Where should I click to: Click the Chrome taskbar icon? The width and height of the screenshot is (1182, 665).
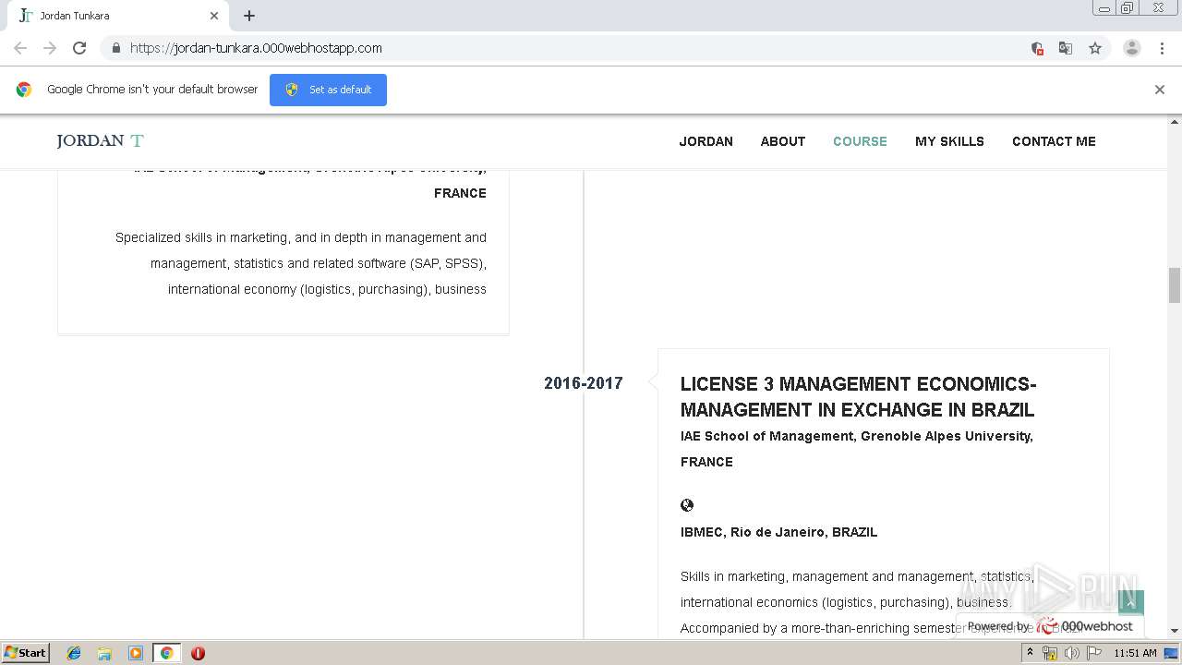tap(166, 653)
